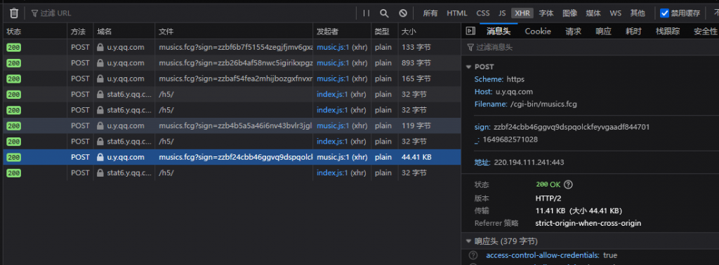Open music.js:1 link in the 893 字节 row
719x265 pixels.
[334, 62]
